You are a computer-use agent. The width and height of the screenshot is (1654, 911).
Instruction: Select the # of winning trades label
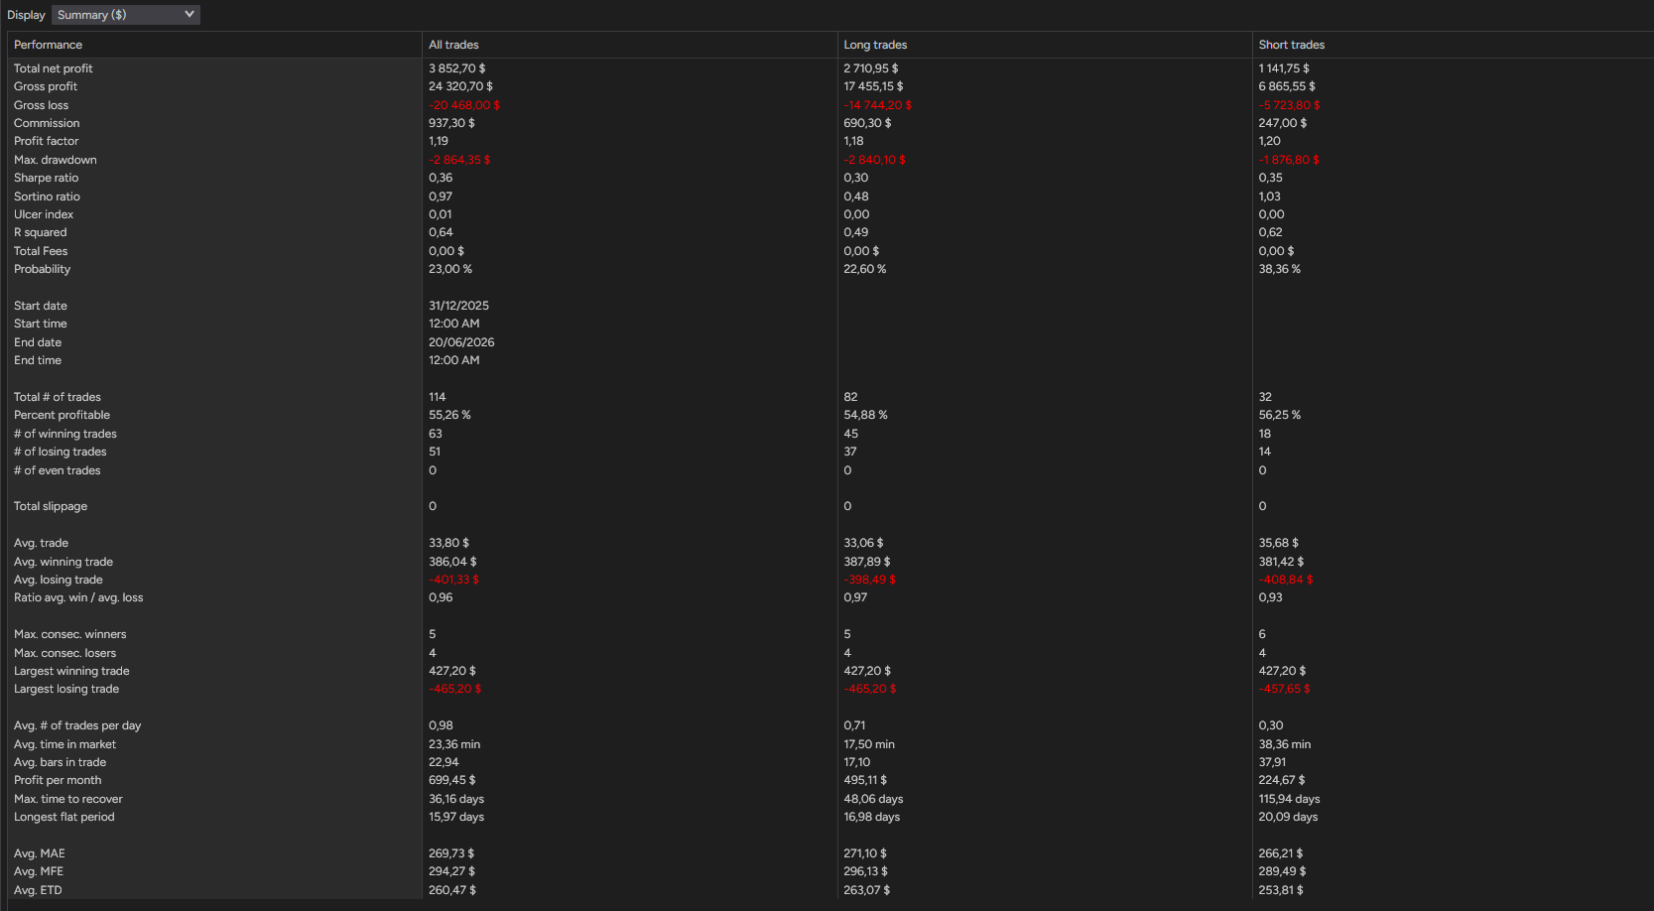tap(65, 434)
